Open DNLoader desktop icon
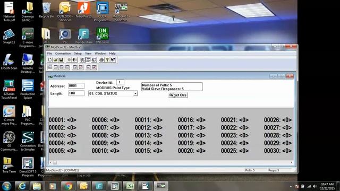340x191 pixels. coord(103,36)
